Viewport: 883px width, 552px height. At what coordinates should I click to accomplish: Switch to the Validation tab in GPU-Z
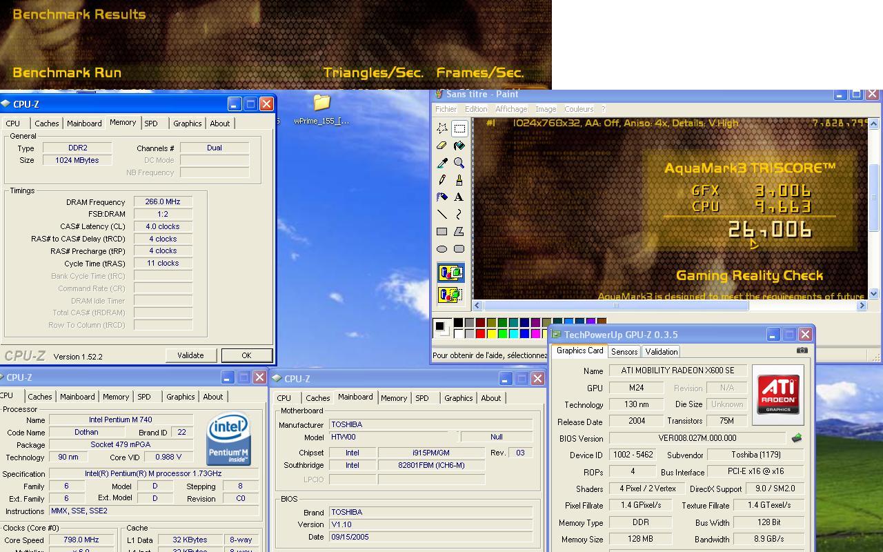pos(661,352)
